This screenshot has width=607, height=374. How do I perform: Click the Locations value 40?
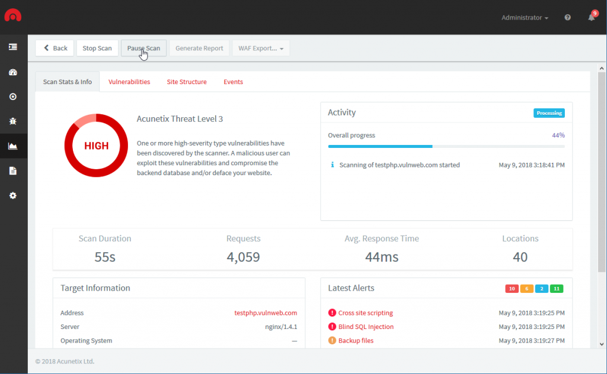pyautogui.click(x=520, y=257)
